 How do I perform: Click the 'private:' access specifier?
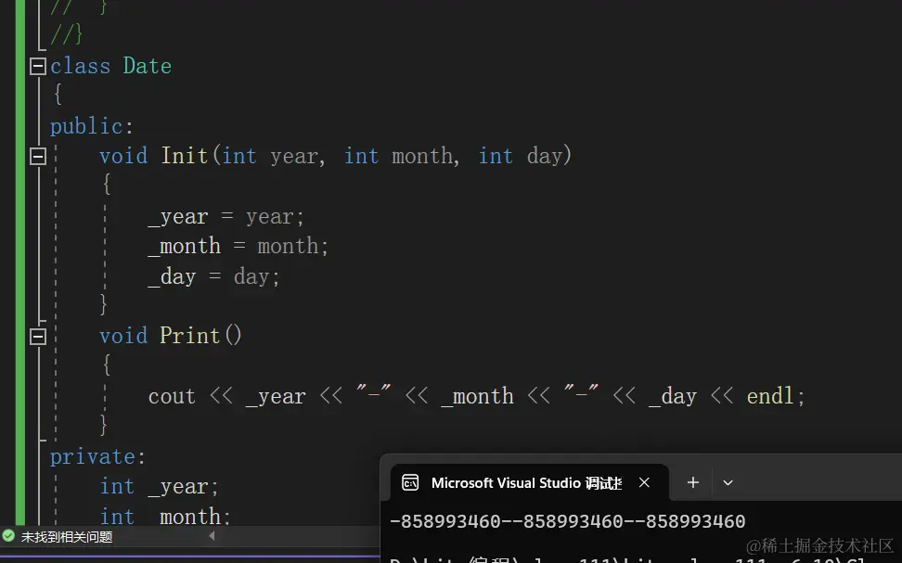(x=97, y=456)
